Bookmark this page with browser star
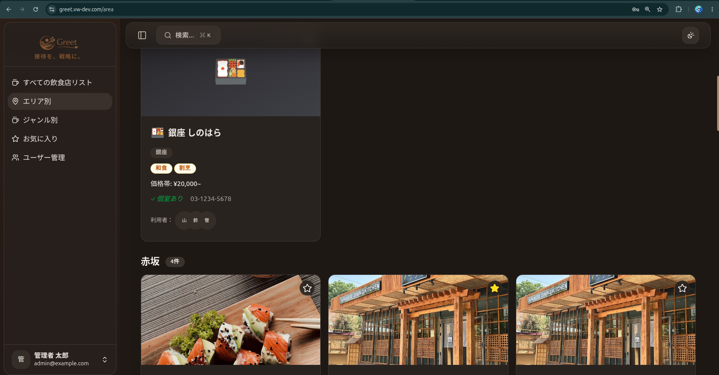Image resolution: width=719 pixels, height=375 pixels. pyautogui.click(x=660, y=9)
